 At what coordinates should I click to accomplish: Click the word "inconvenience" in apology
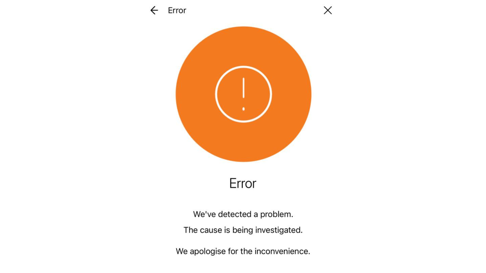coord(282,251)
